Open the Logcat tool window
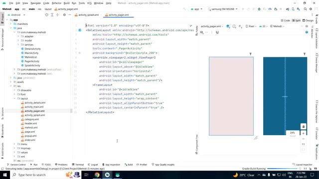This screenshot has width=319, height=179. point(93,165)
